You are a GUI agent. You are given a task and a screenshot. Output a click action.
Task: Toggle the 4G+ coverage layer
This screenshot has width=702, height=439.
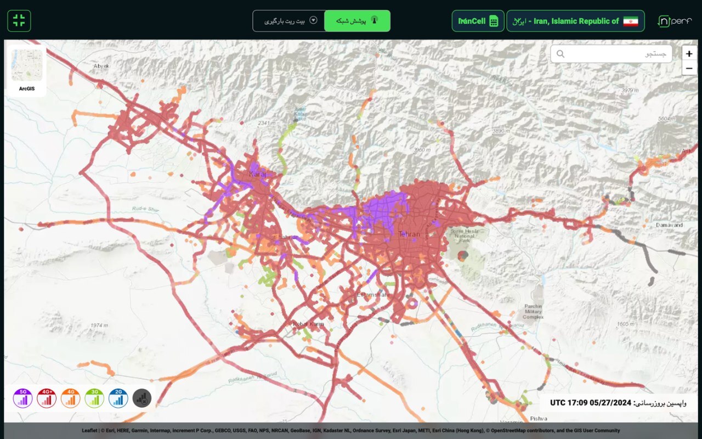pyautogui.click(x=47, y=398)
